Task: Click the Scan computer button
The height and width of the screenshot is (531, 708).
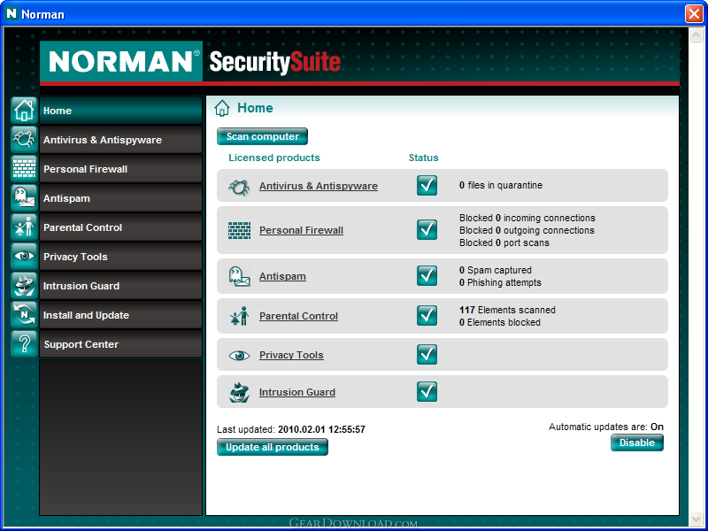Action: click(262, 136)
